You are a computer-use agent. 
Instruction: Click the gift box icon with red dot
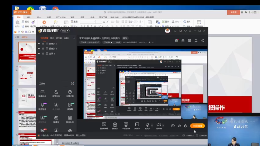pos(177,40)
